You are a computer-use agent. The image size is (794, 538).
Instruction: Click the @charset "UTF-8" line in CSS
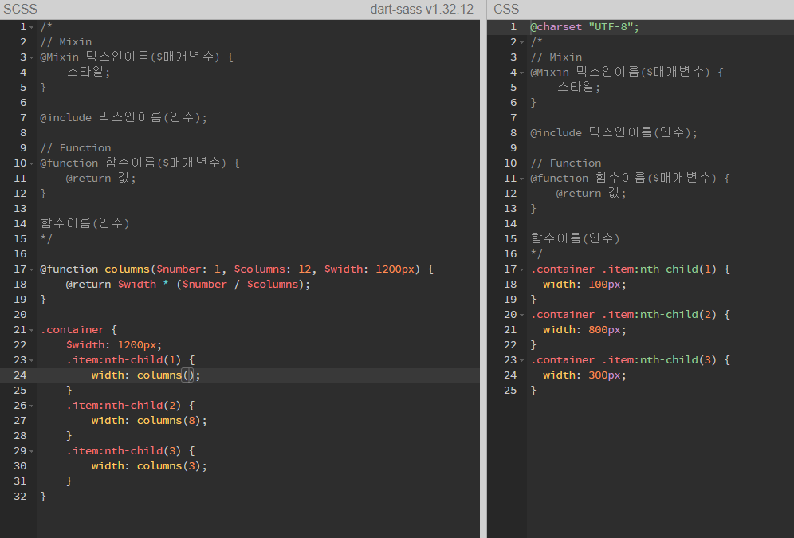point(584,27)
